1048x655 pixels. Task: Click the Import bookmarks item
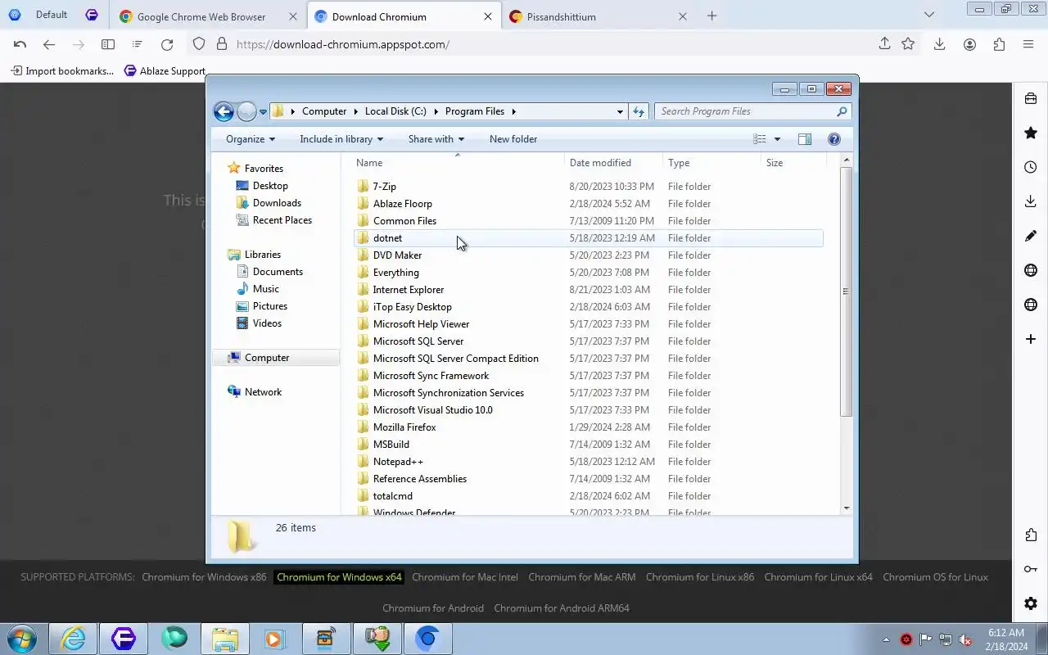pyautogui.click(x=62, y=70)
